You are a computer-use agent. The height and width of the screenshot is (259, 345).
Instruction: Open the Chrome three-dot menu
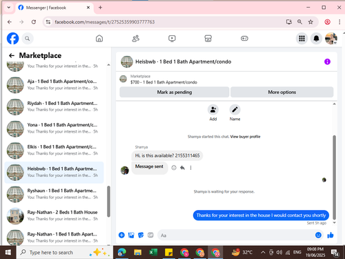point(339,22)
